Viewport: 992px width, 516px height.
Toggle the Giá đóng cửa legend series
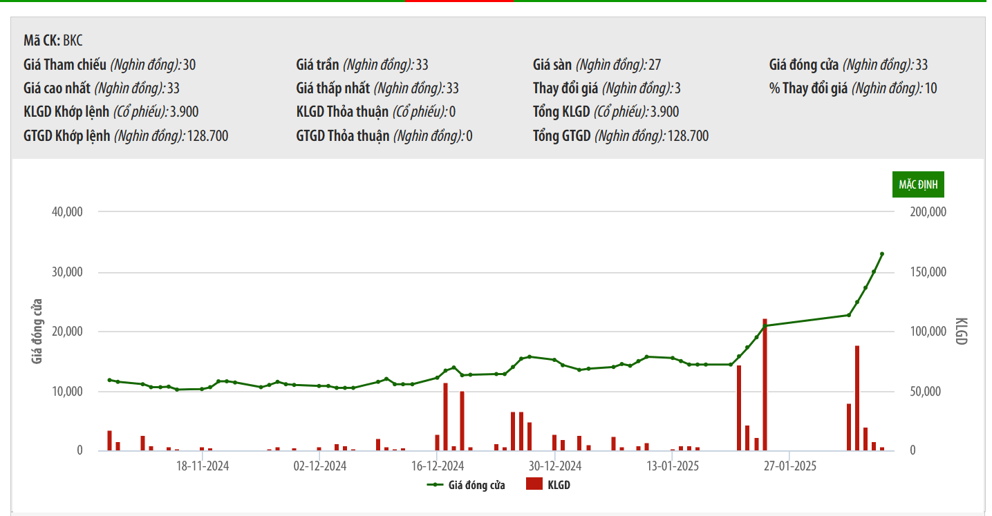(466, 485)
